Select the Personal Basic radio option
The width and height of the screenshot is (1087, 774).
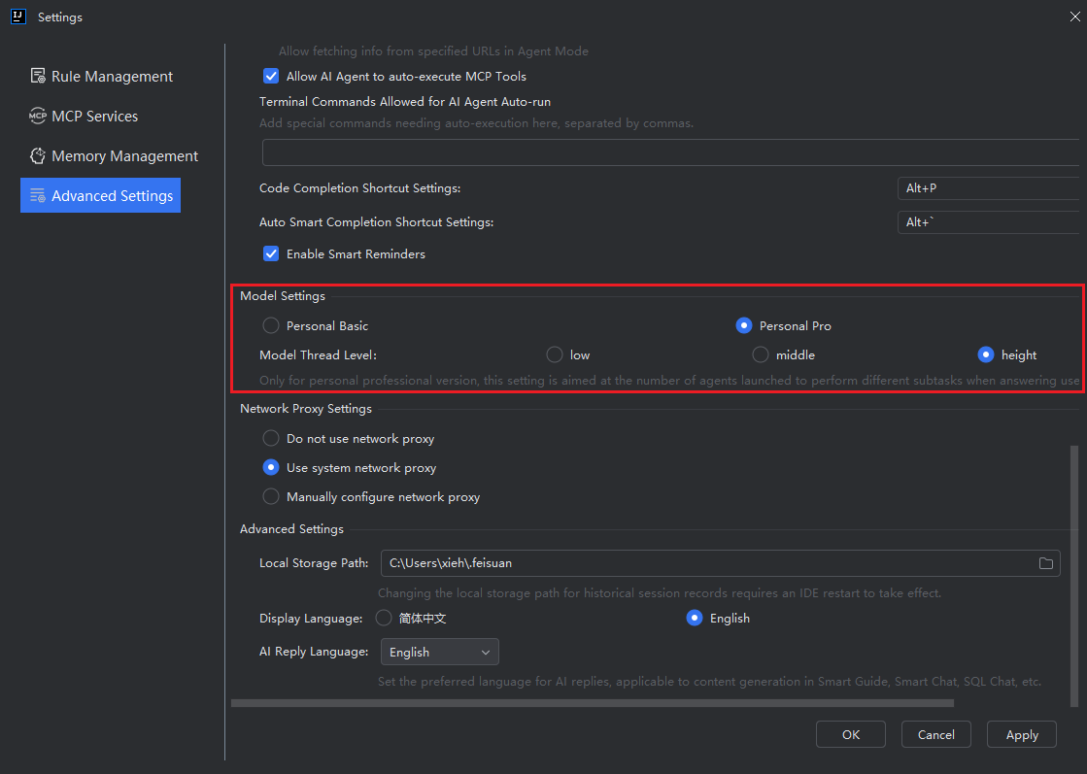271,325
